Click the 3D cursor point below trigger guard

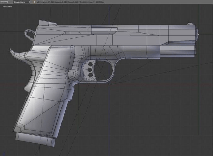[x=109, y=85]
